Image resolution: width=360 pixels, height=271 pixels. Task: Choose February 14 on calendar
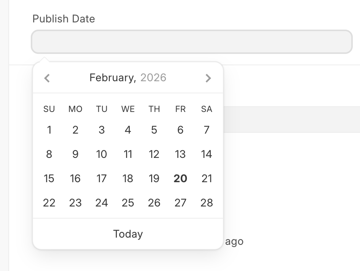(x=207, y=154)
